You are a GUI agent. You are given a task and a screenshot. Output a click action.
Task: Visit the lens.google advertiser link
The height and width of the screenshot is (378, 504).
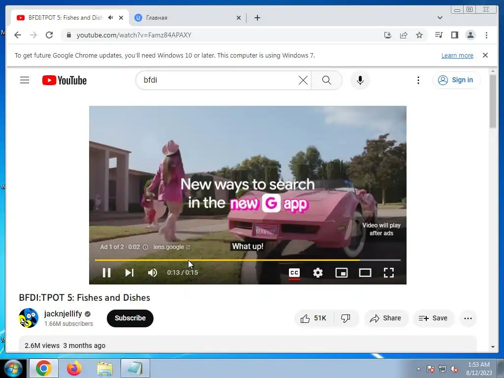coord(172,247)
